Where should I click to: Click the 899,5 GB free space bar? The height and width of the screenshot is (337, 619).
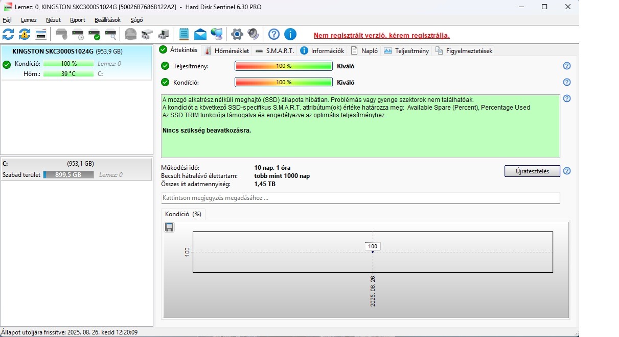pos(68,174)
